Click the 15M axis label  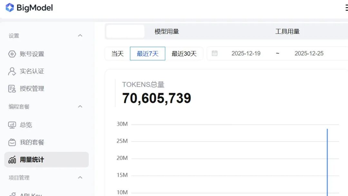pos(122,175)
